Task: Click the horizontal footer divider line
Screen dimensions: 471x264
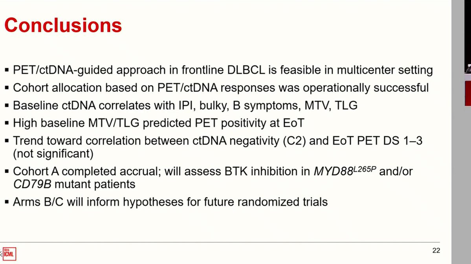Action: (220, 242)
